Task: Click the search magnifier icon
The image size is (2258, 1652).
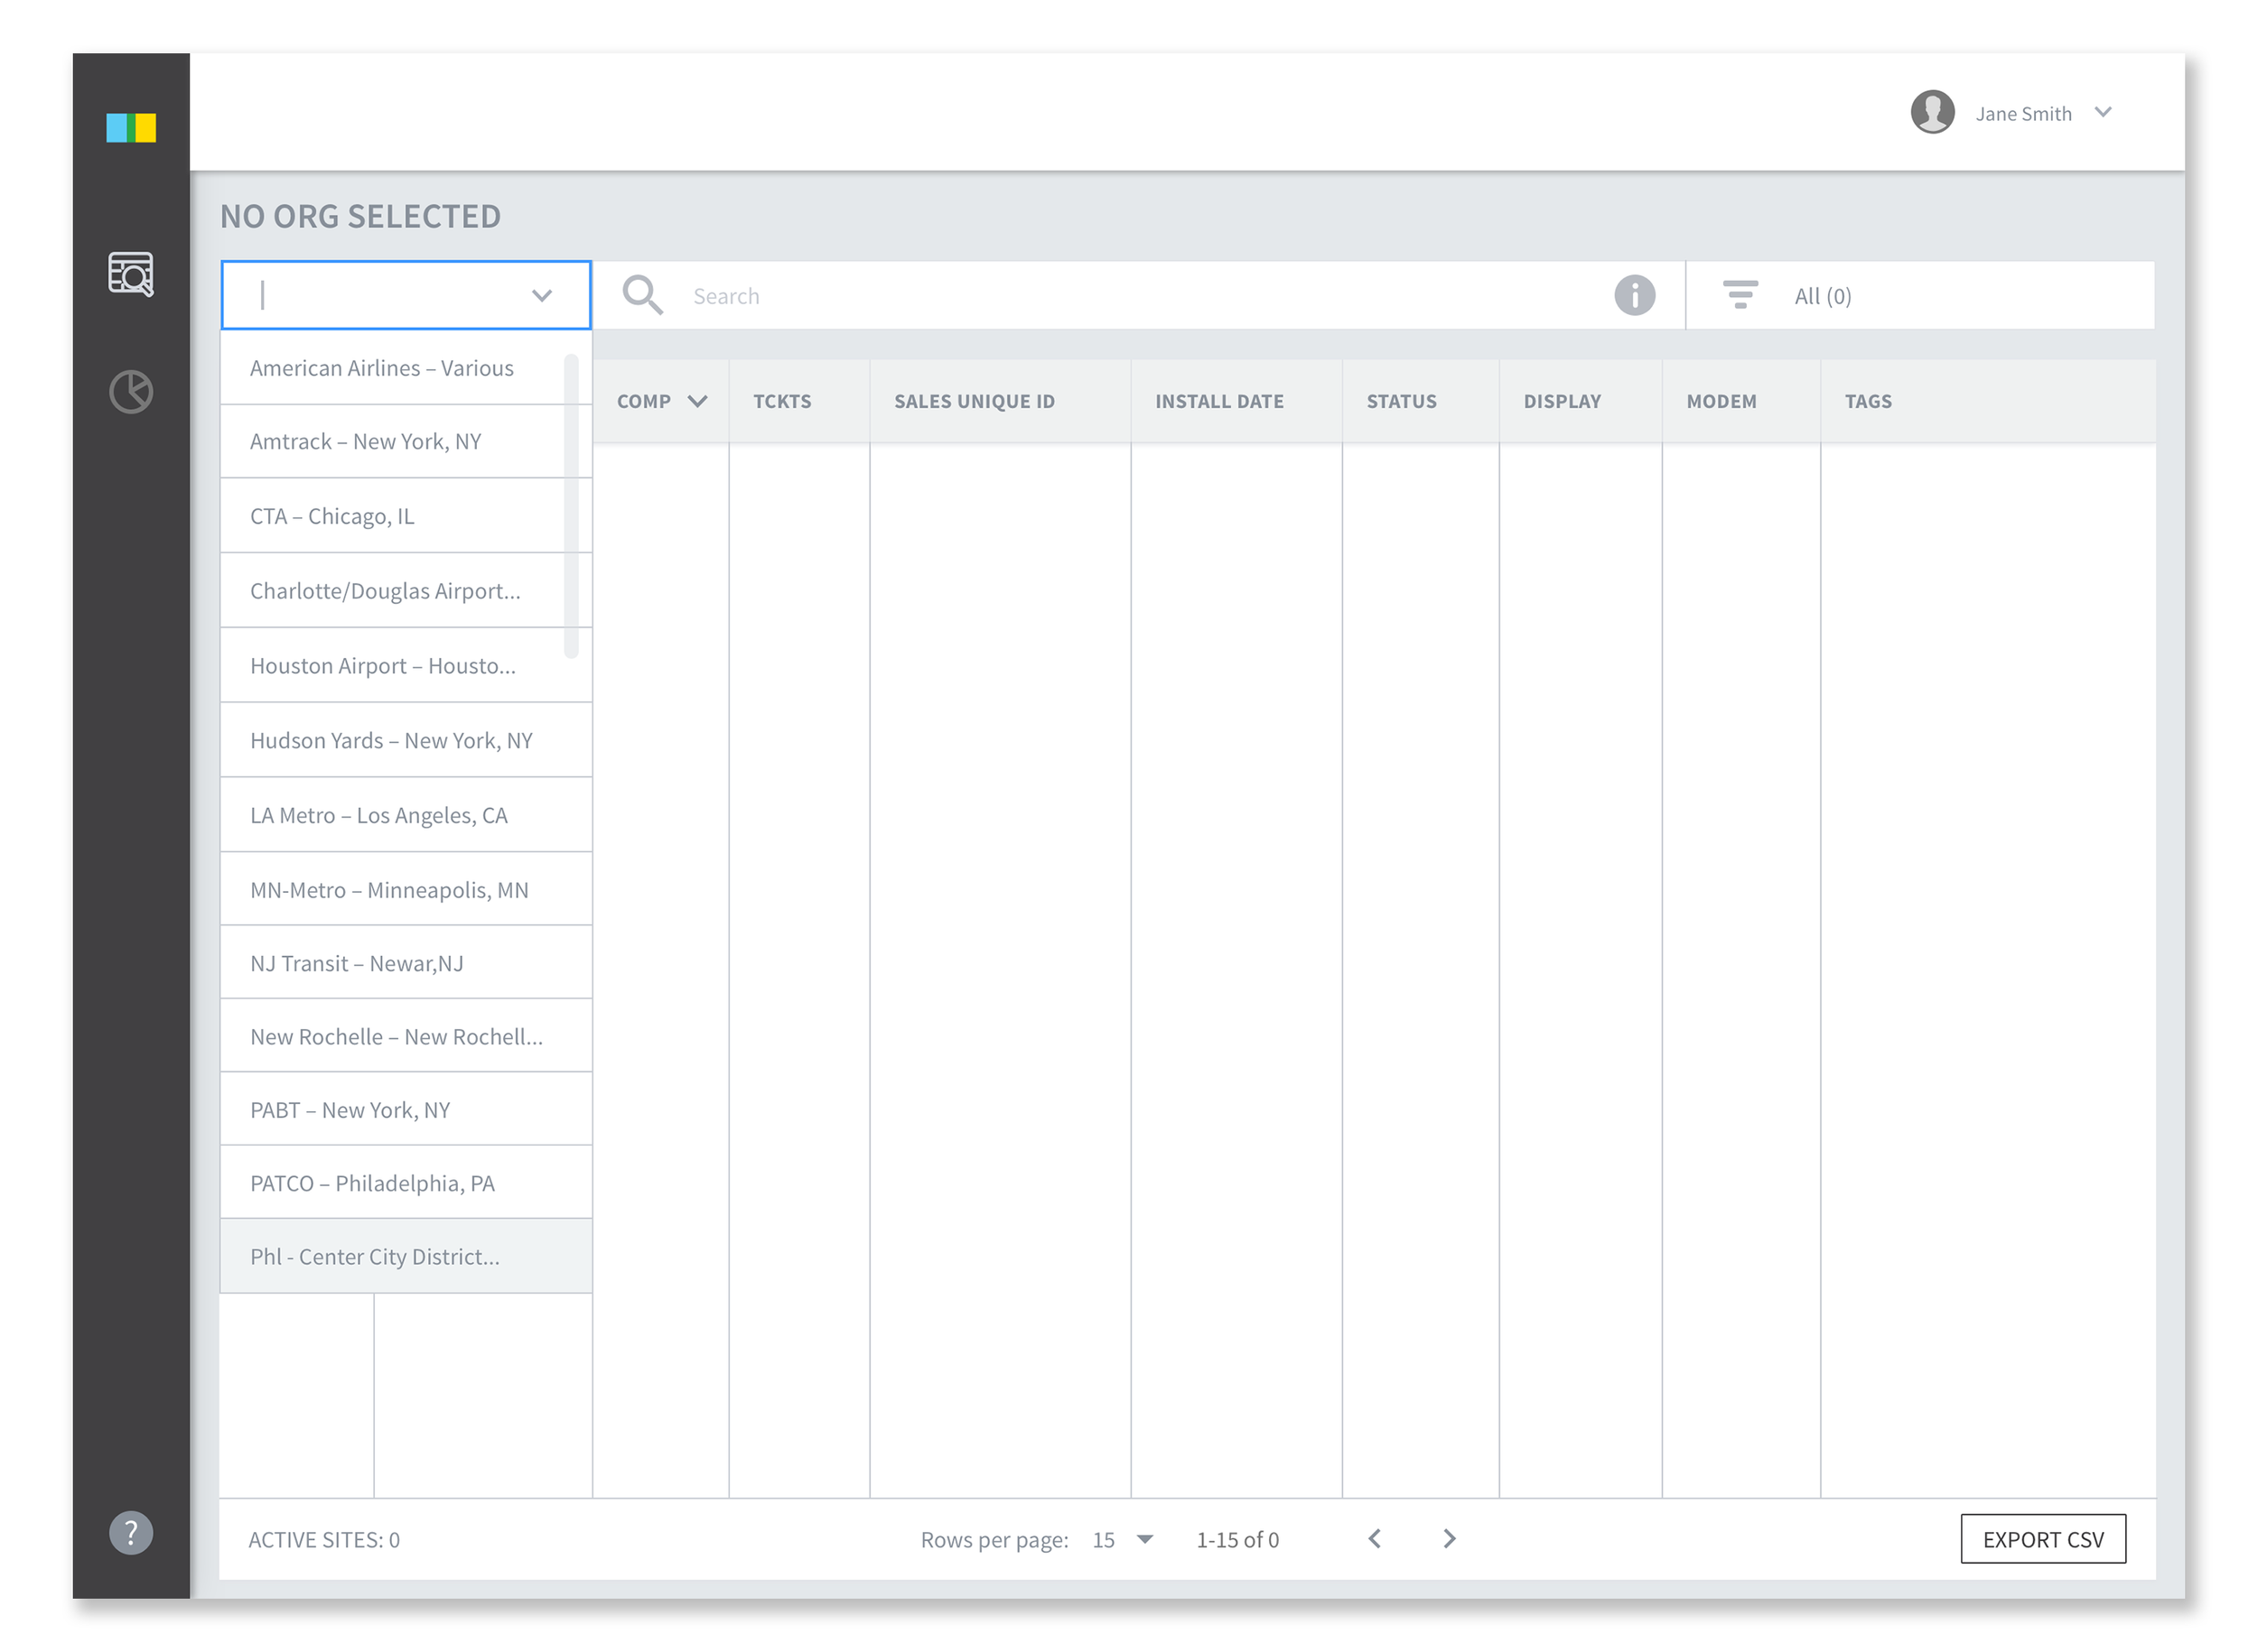Action: click(x=641, y=296)
